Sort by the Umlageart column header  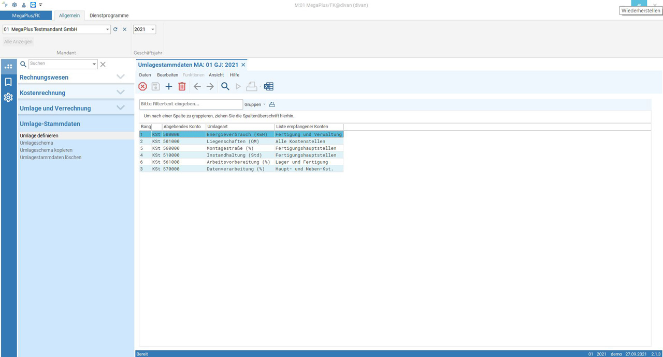[x=240, y=127]
